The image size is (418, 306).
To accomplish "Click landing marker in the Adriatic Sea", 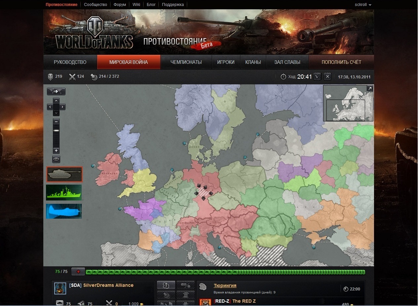I will 220,247.
